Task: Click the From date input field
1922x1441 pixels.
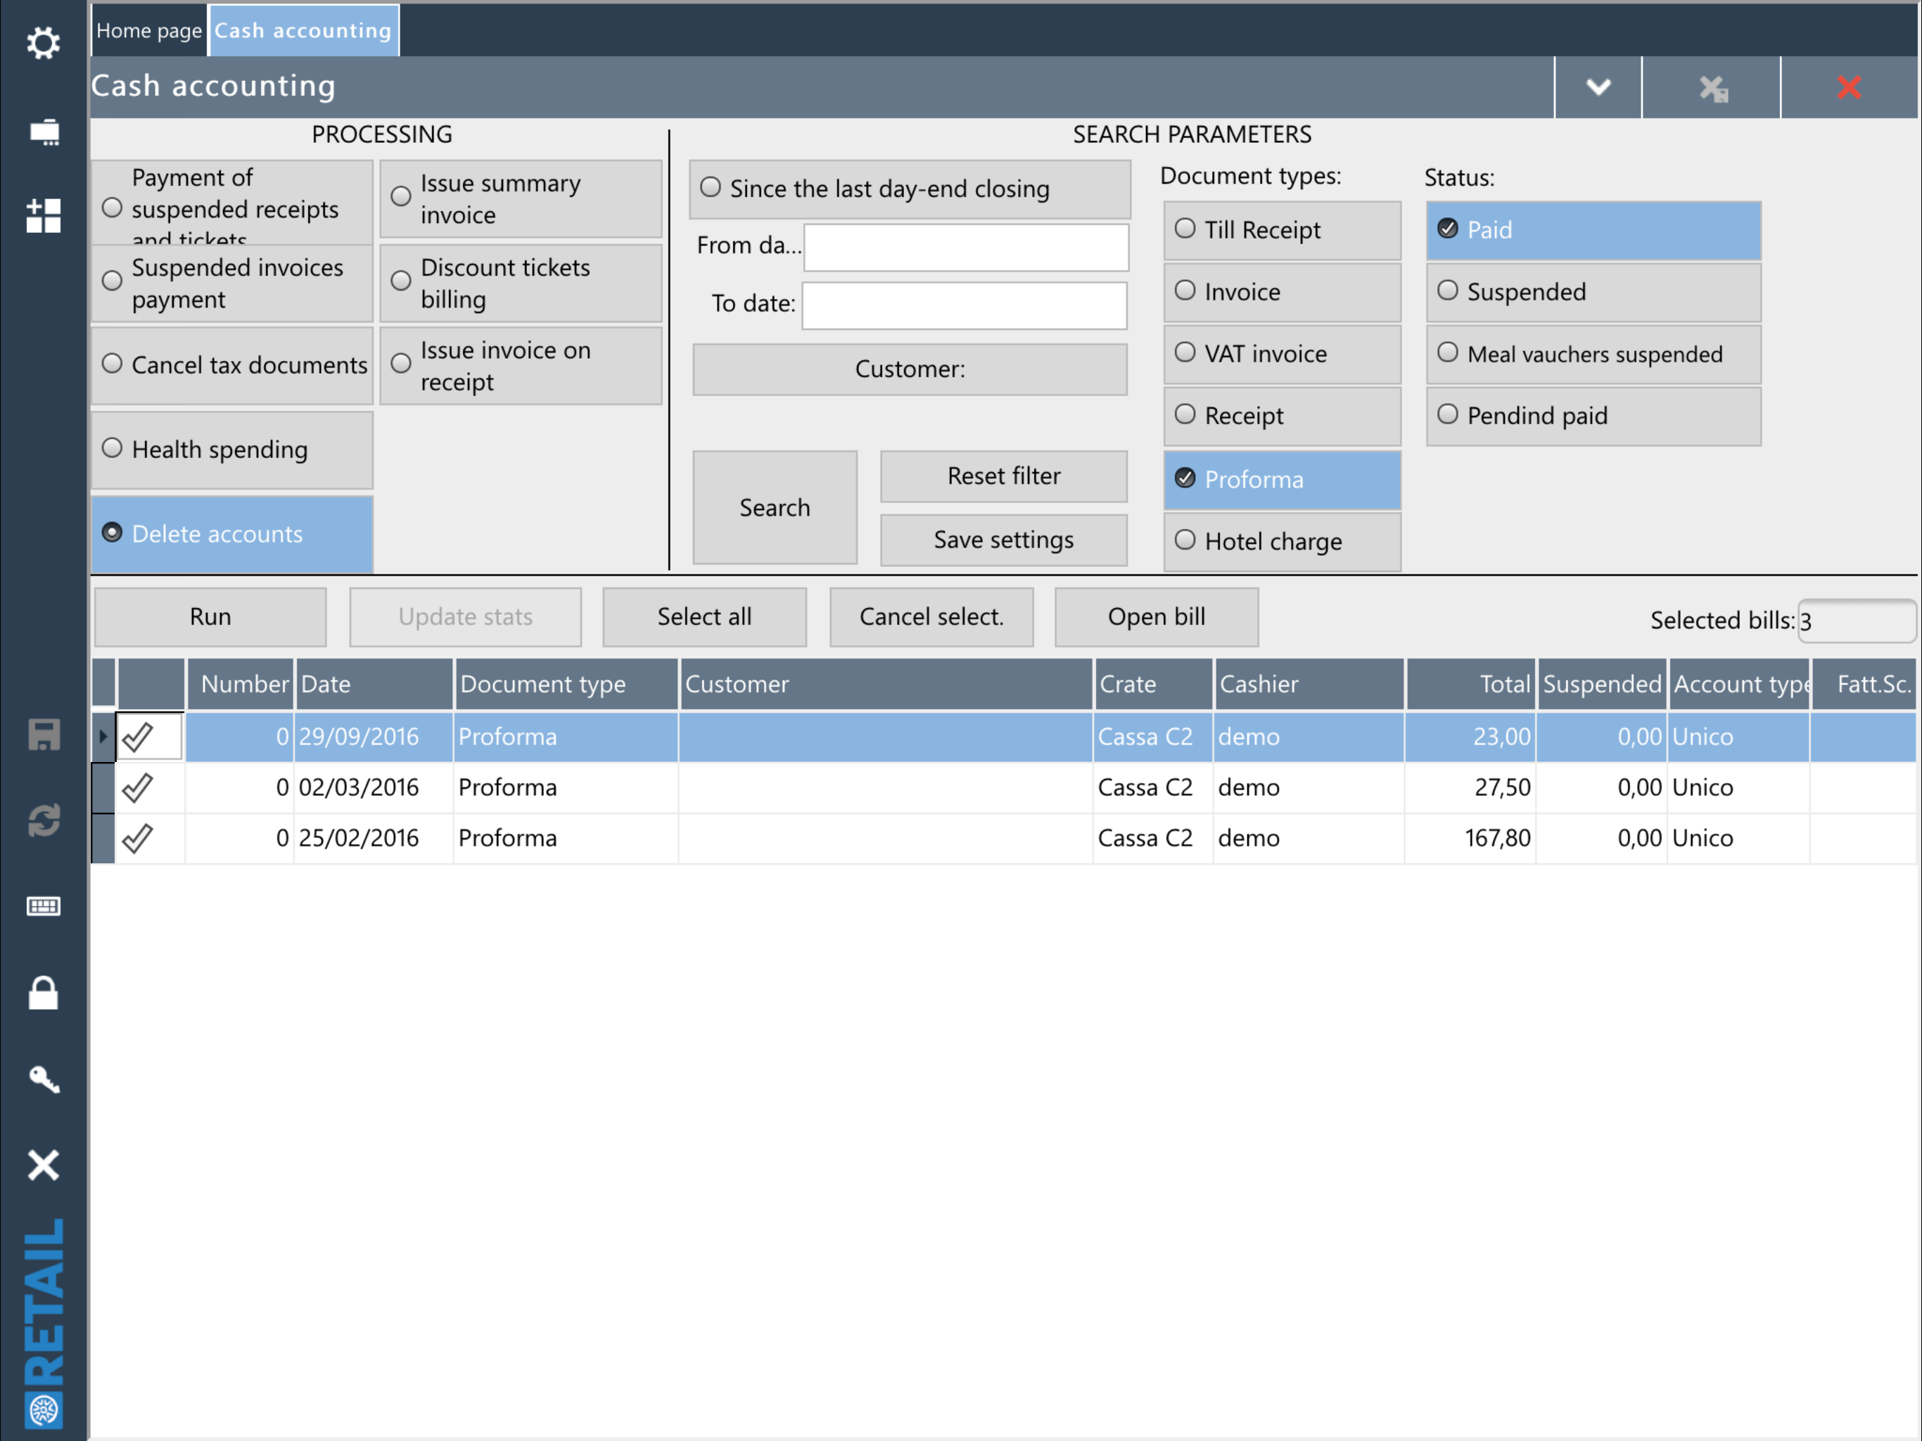Action: tap(966, 247)
